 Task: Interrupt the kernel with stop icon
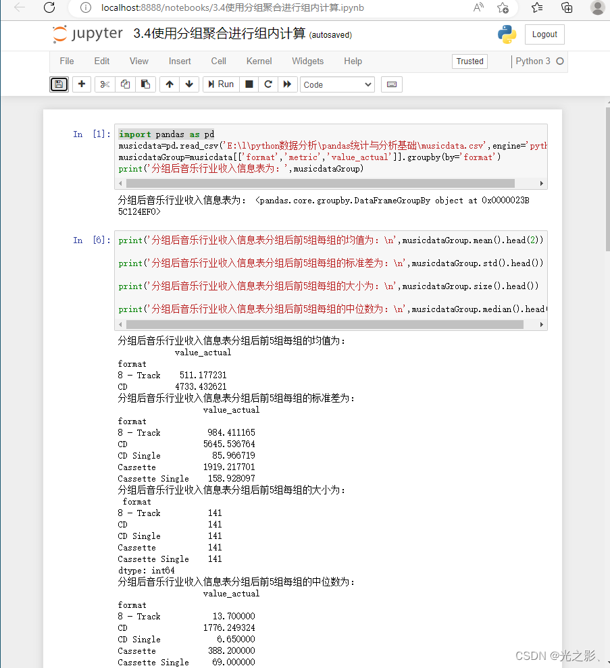[249, 84]
